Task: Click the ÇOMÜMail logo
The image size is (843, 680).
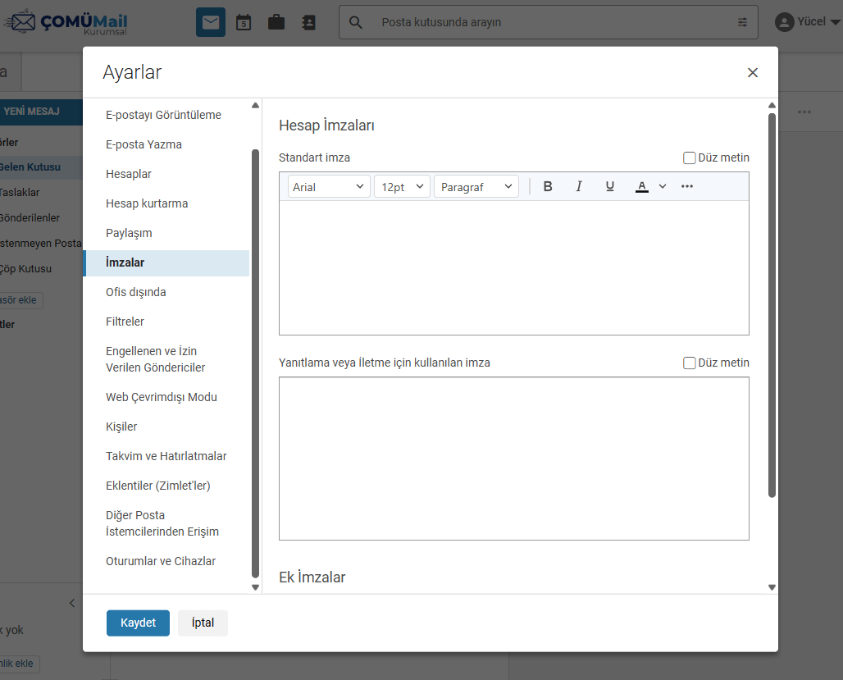Action: tap(66, 23)
